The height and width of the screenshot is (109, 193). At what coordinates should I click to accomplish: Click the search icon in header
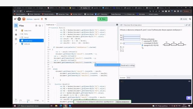click(x=190, y=19)
